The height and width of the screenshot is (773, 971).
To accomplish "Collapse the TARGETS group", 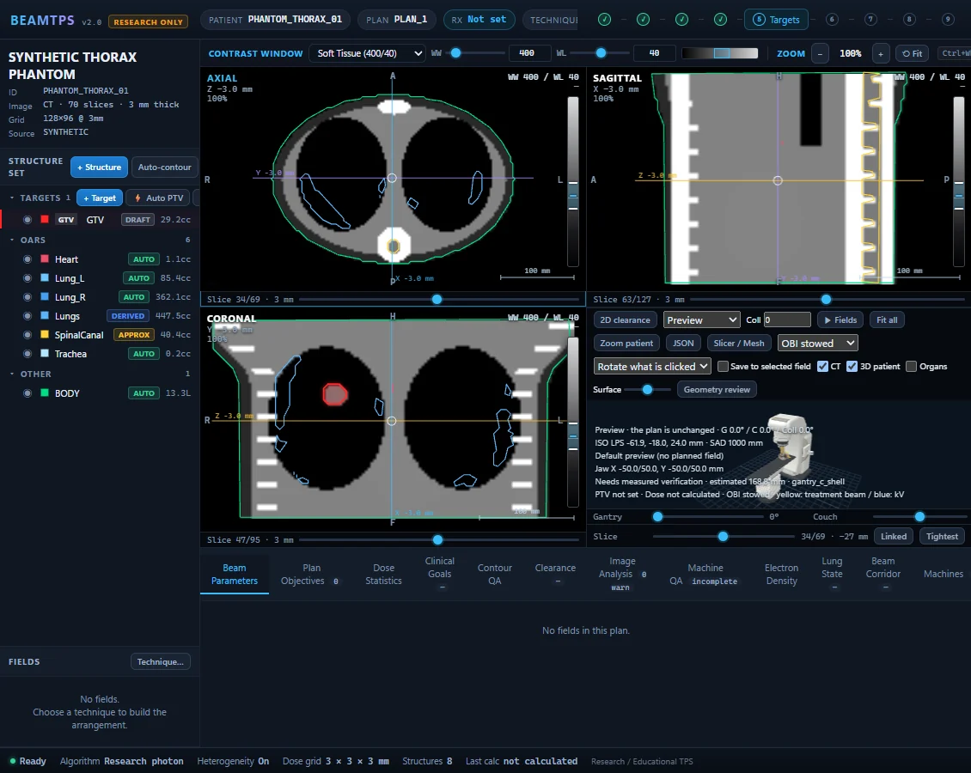I will click(x=12, y=198).
